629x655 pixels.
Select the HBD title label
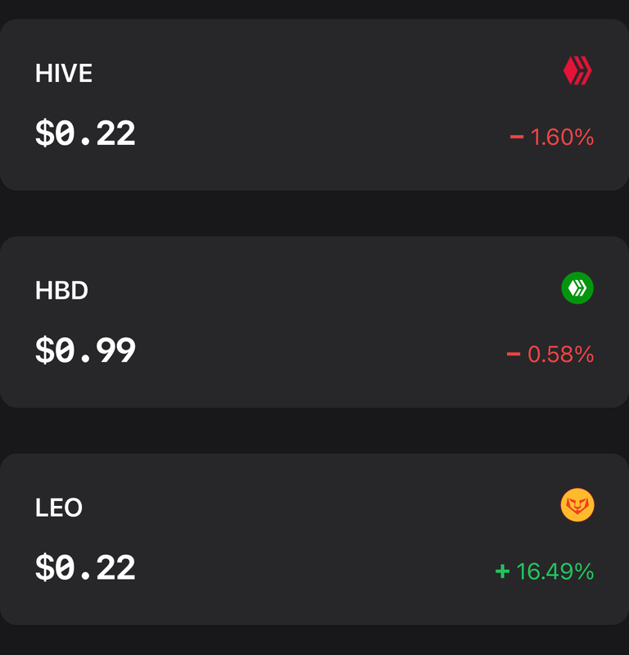click(61, 291)
